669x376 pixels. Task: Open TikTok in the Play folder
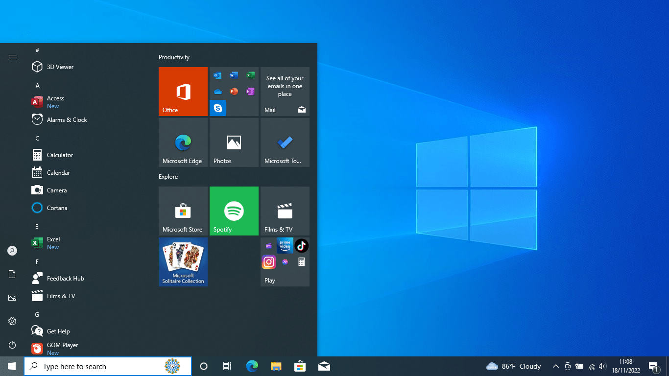(301, 246)
